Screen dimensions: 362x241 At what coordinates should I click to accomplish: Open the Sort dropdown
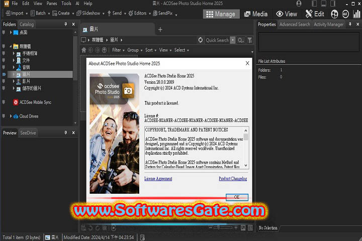[x=151, y=50]
